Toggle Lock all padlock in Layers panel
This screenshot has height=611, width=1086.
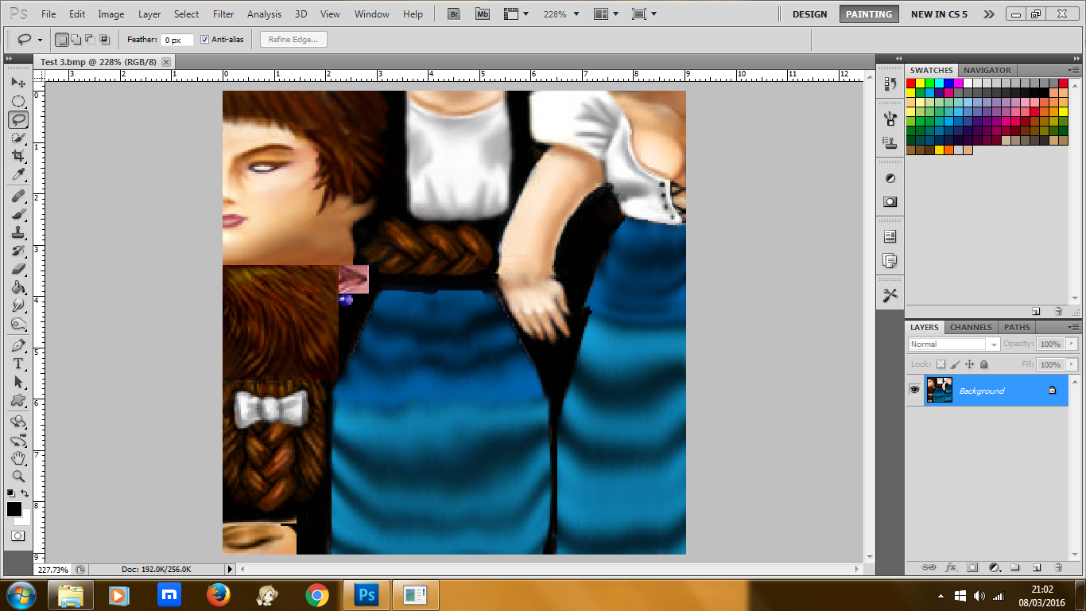(983, 364)
